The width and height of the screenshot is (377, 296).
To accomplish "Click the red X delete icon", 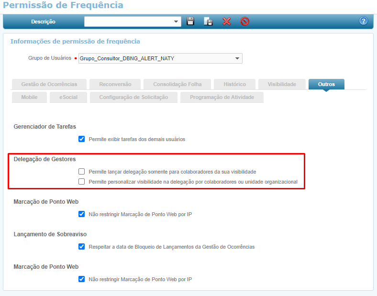I will click(x=227, y=22).
